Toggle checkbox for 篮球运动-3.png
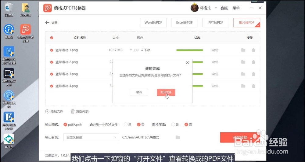 [52, 74]
